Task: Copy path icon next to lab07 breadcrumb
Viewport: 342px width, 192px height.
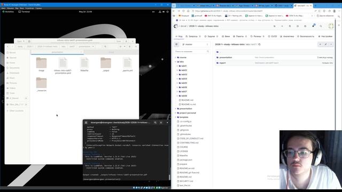Action: (259, 44)
